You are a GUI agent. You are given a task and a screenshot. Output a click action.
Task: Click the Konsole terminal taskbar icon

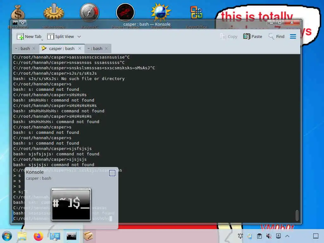click(x=71, y=236)
